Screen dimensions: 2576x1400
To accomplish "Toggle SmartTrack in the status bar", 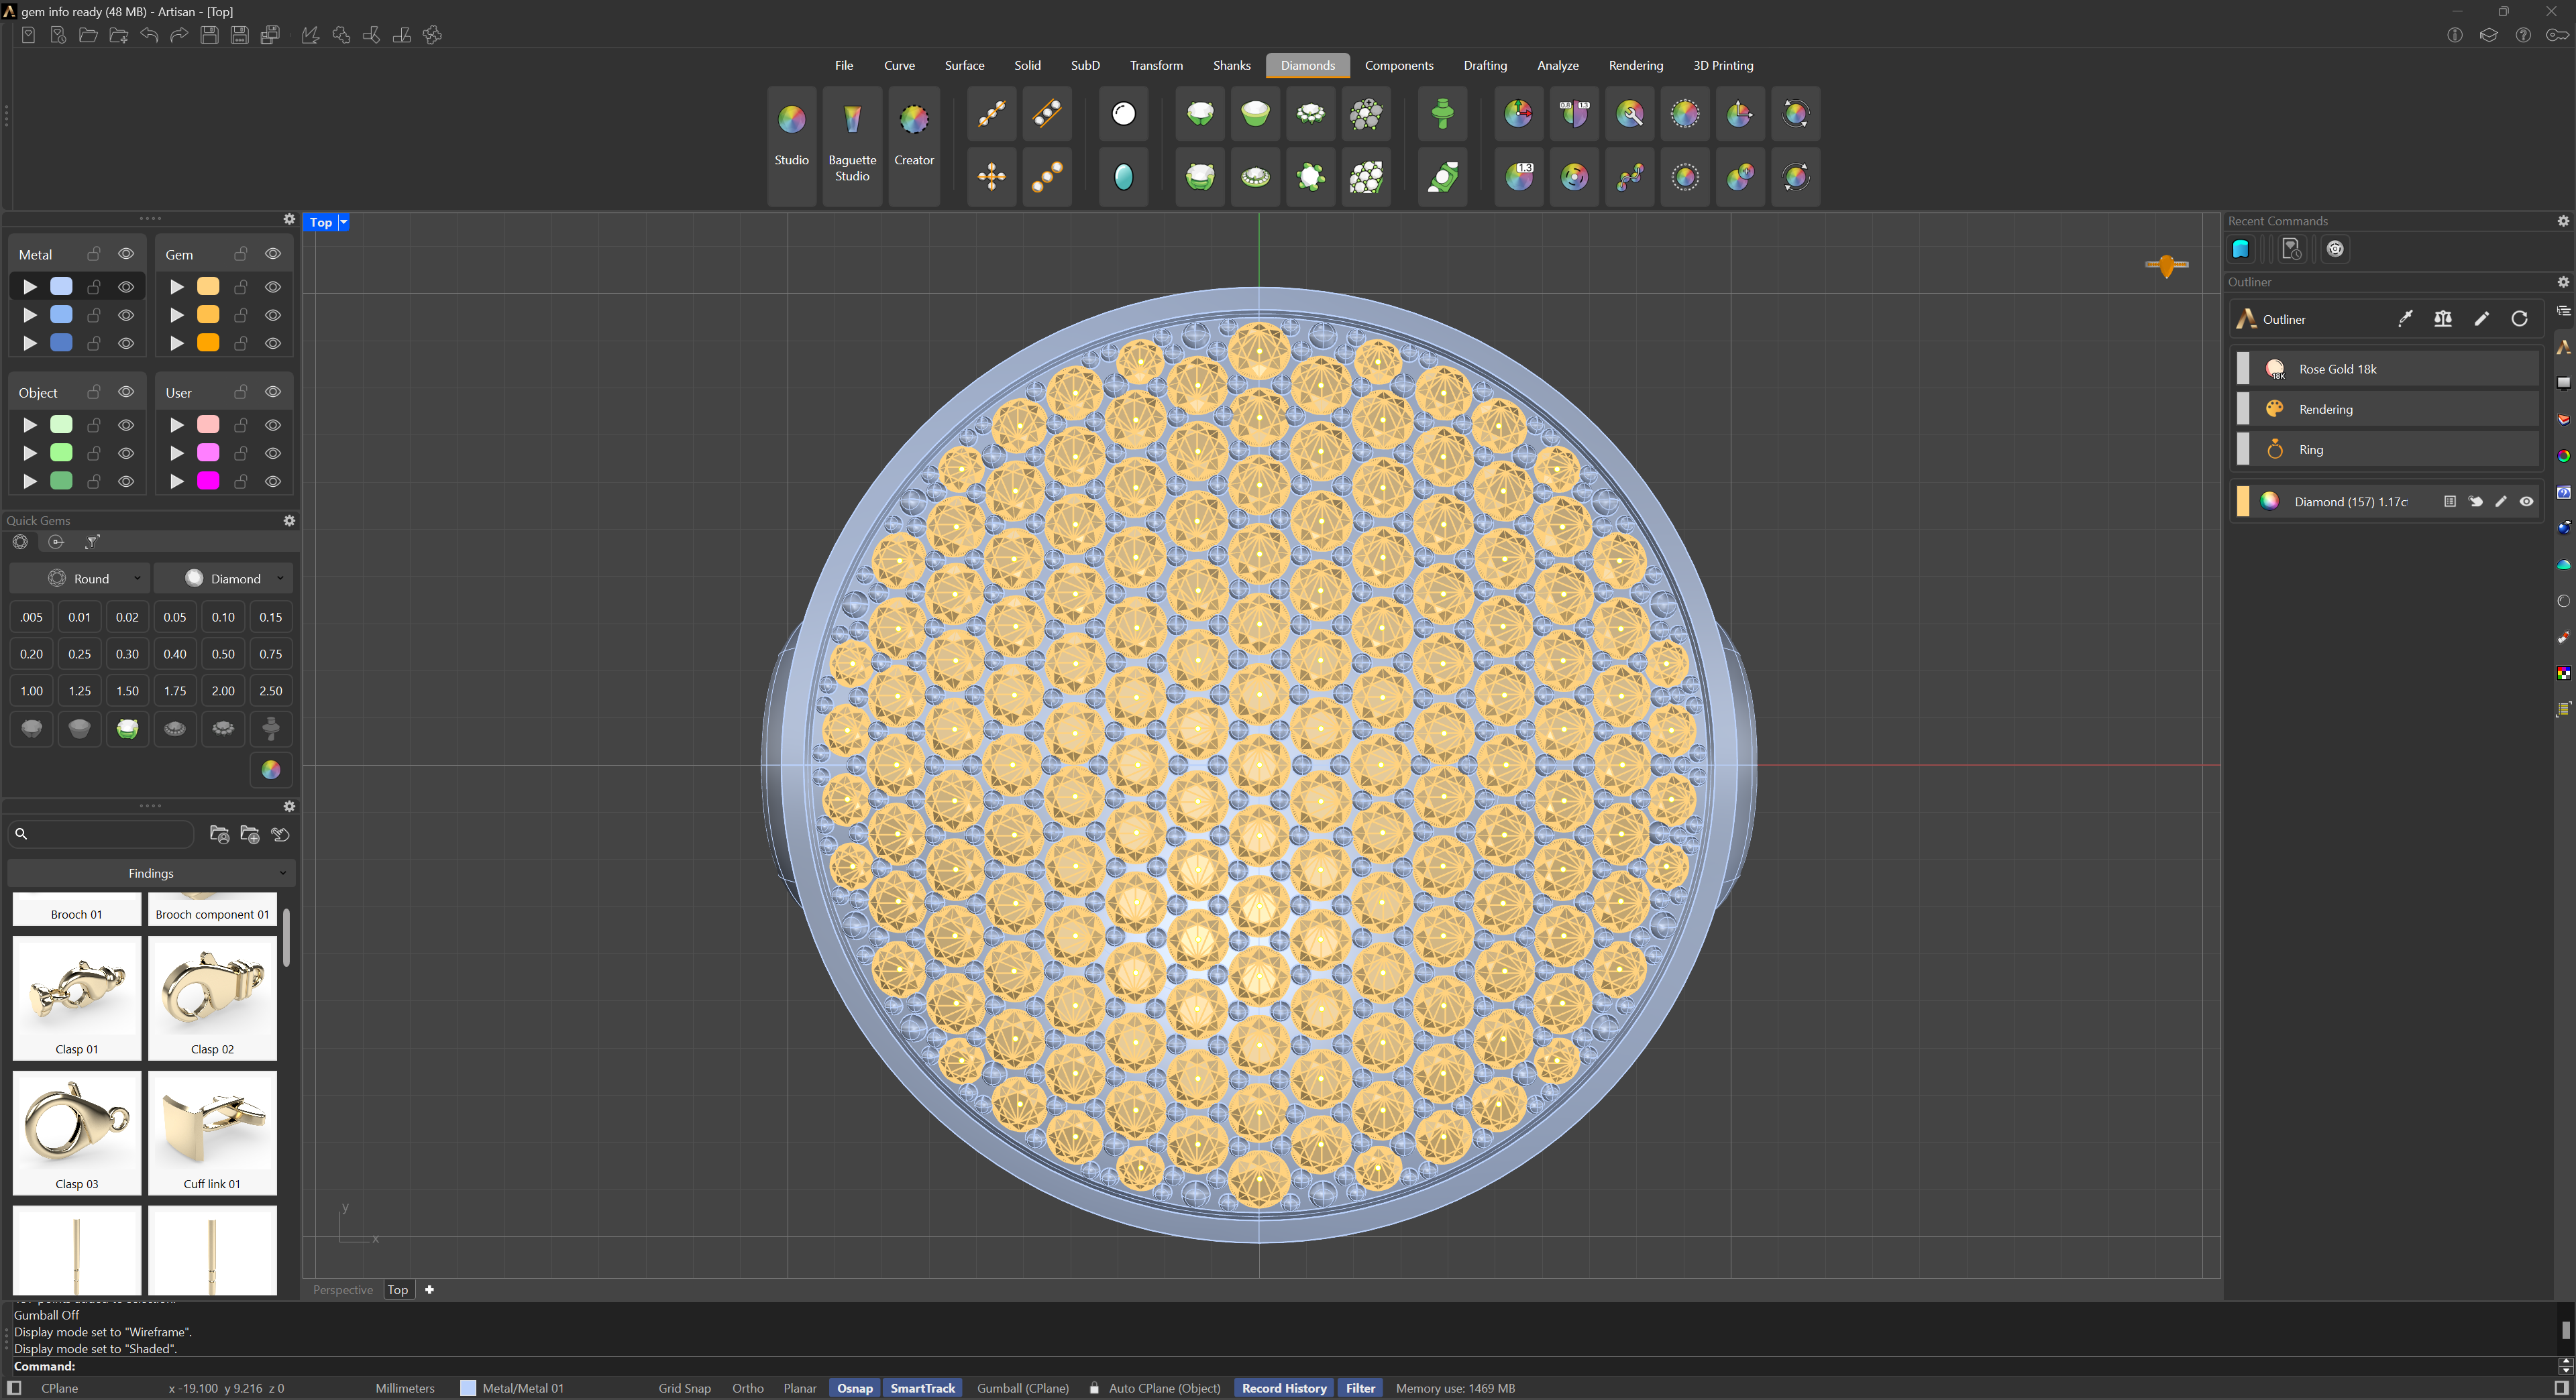I will [x=922, y=1388].
